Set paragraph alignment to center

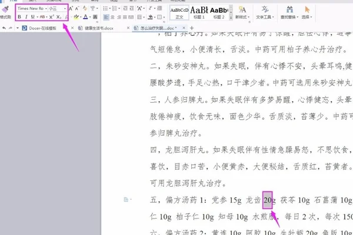tap(112, 17)
